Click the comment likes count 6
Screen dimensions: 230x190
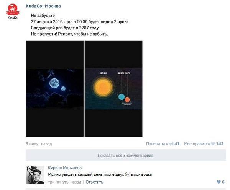click(x=223, y=182)
